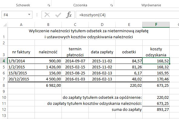Viewport: 179px width, 119px height.
Task: Select recovery cost cell 168,32
Action: tap(156, 67)
